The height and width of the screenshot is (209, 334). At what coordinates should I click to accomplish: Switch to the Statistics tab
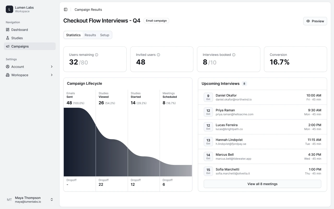(73, 35)
